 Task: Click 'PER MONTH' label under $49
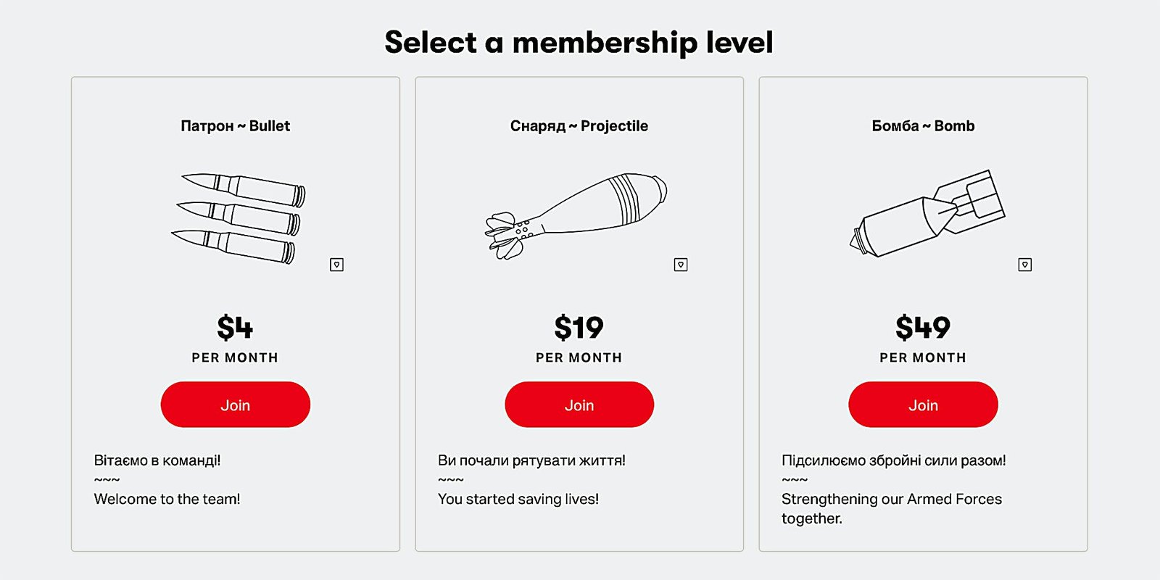[923, 357]
